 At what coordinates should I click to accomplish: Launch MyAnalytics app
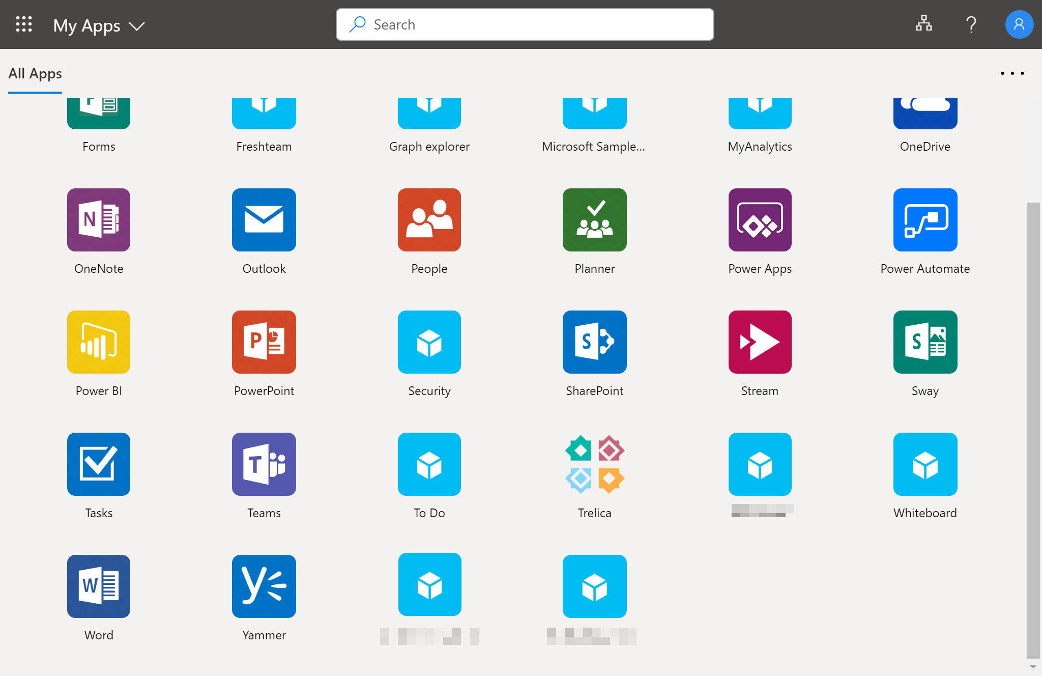(x=760, y=113)
